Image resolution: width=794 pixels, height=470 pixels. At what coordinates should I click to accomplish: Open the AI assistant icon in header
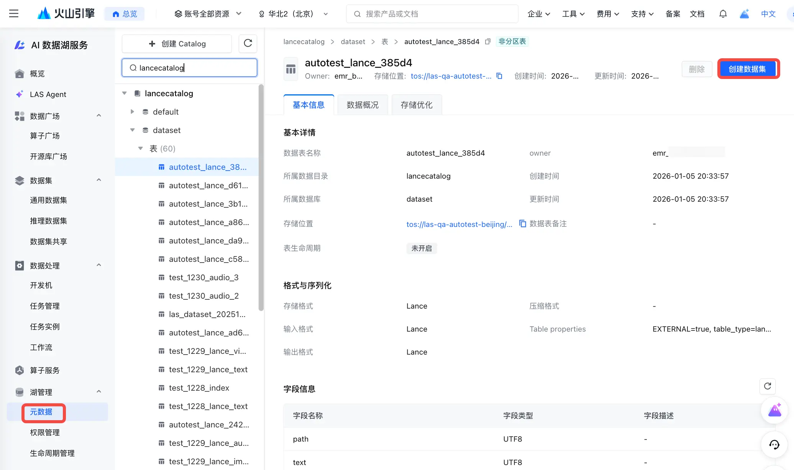click(x=744, y=14)
